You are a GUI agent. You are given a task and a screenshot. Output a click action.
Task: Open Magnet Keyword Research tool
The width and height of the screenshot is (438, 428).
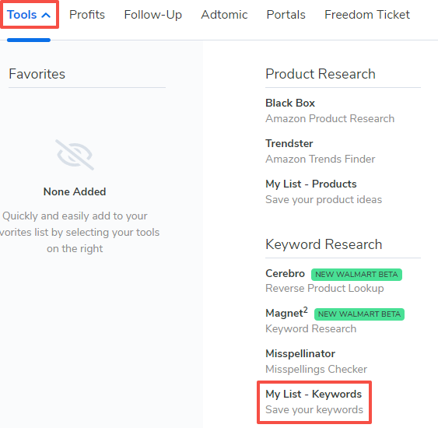[310, 321]
